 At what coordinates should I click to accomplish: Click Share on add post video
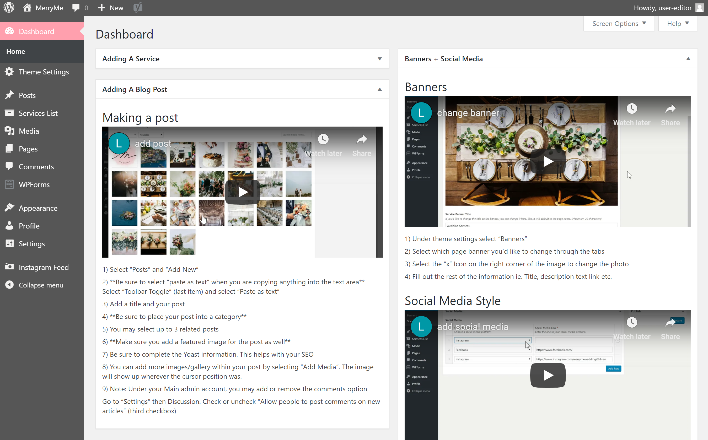362,145
